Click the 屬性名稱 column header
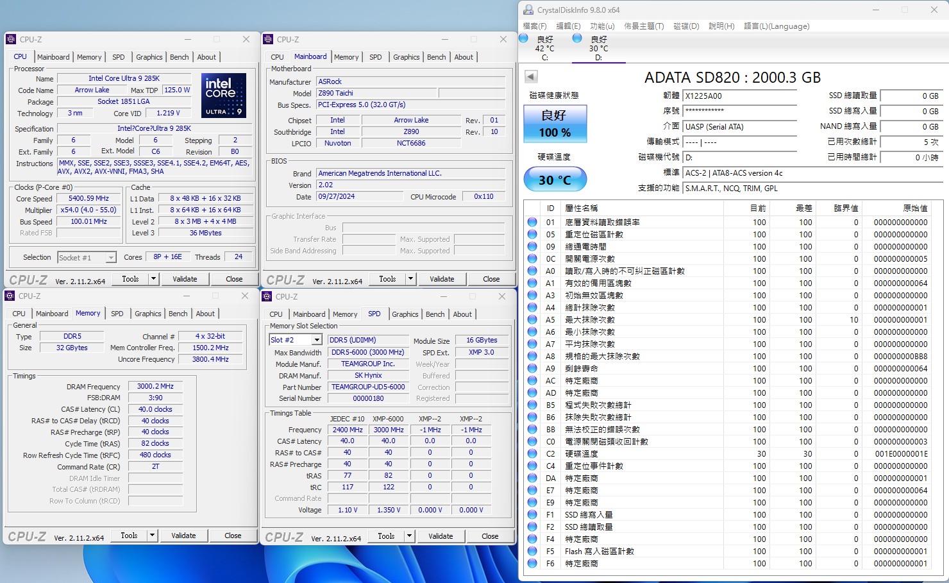The height and width of the screenshot is (583, 949). [x=581, y=208]
